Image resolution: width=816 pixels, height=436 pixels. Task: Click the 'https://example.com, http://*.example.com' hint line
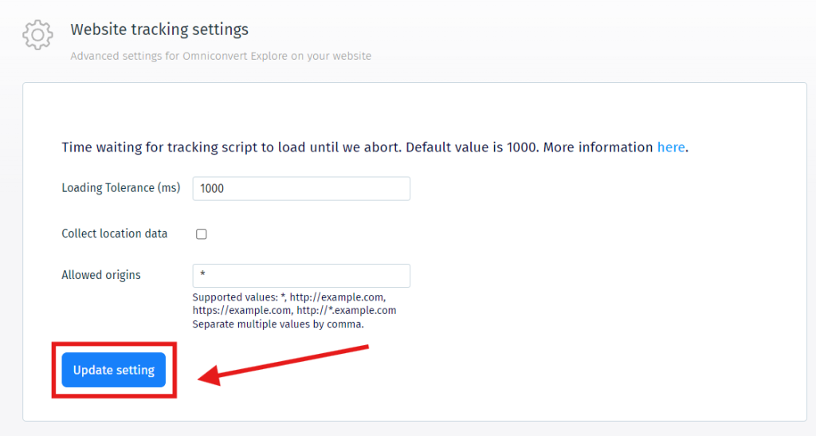click(x=294, y=311)
